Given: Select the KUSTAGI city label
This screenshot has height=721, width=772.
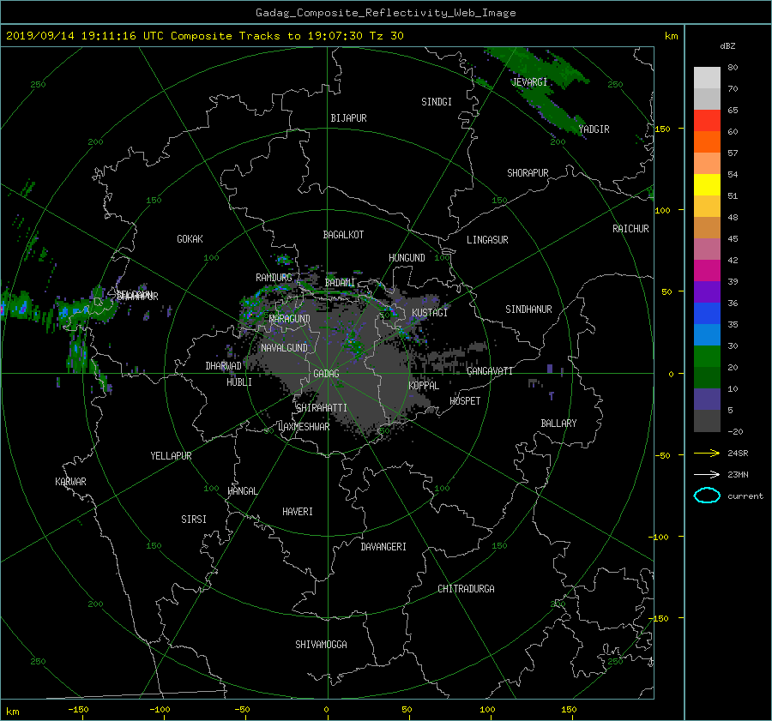Looking at the screenshot, I should pos(430,313).
